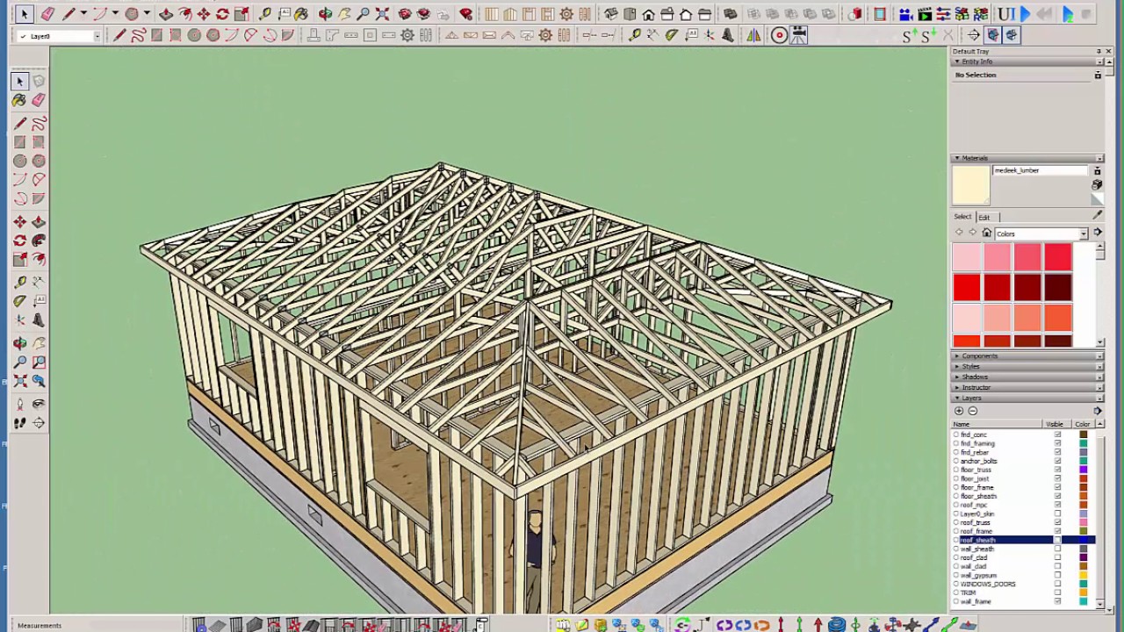Pick the Tape Measure tool in left toolbar
1124x632 pixels.
19,283
